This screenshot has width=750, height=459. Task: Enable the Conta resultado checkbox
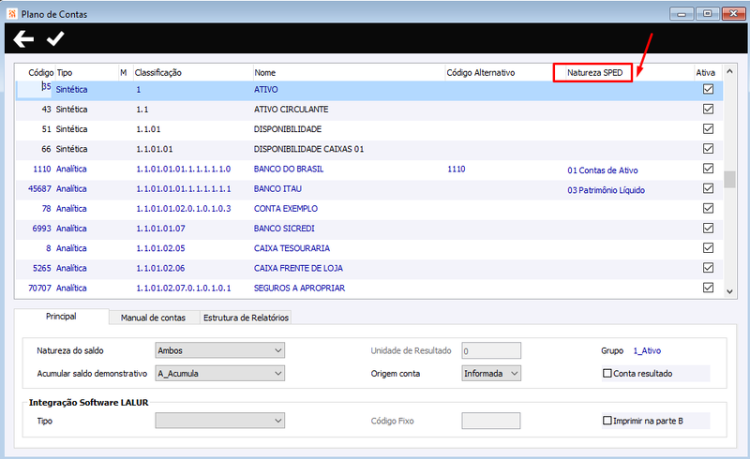[x=607, y=373]
